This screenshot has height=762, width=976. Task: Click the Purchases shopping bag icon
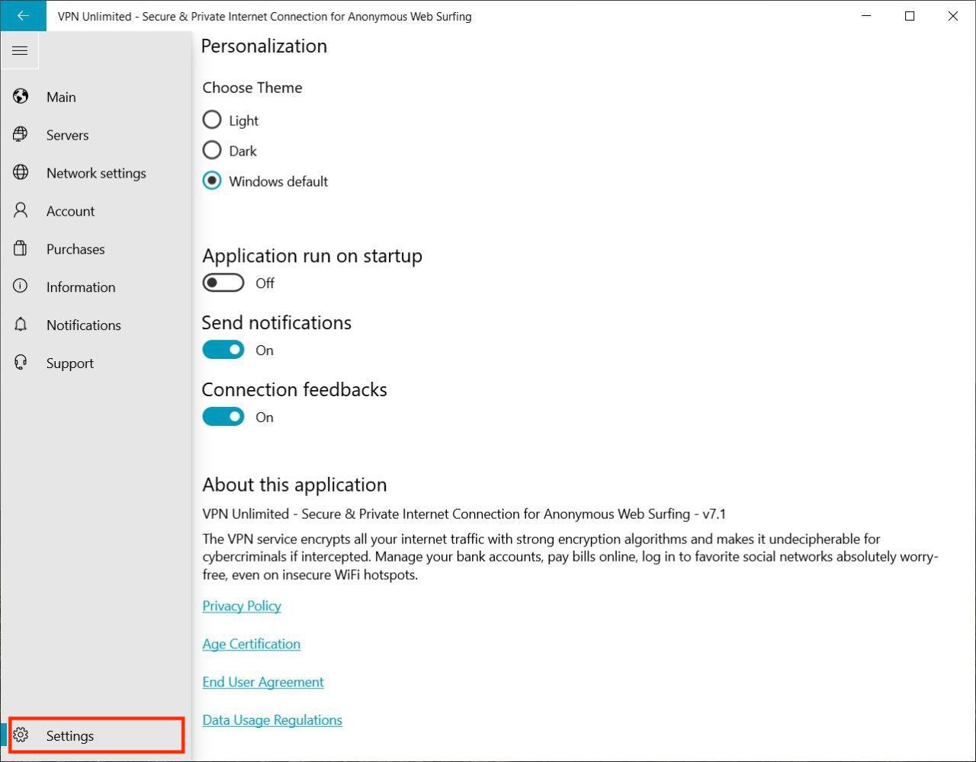[21, 248]
